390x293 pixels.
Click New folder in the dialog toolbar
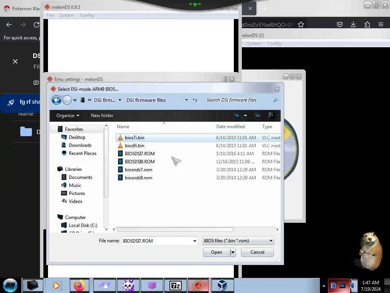pyautogui.click(x=102, y=116)
